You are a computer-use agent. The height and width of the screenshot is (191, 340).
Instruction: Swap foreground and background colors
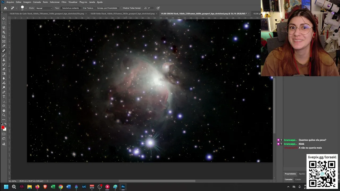point(5,124)
